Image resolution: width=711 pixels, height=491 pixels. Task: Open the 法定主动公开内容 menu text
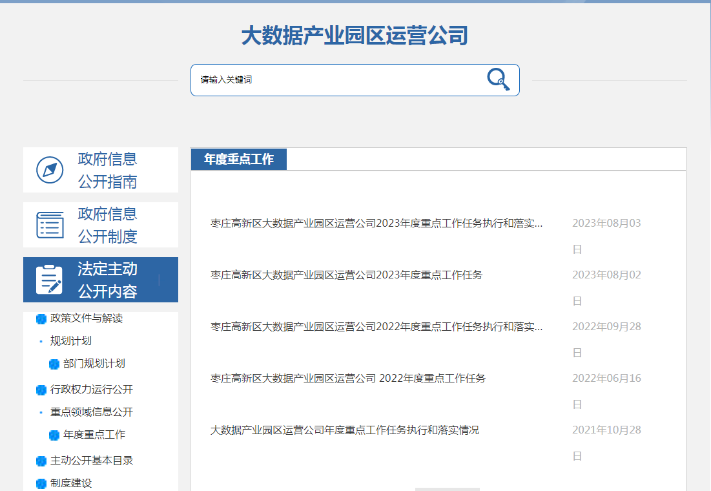point(107,280)
